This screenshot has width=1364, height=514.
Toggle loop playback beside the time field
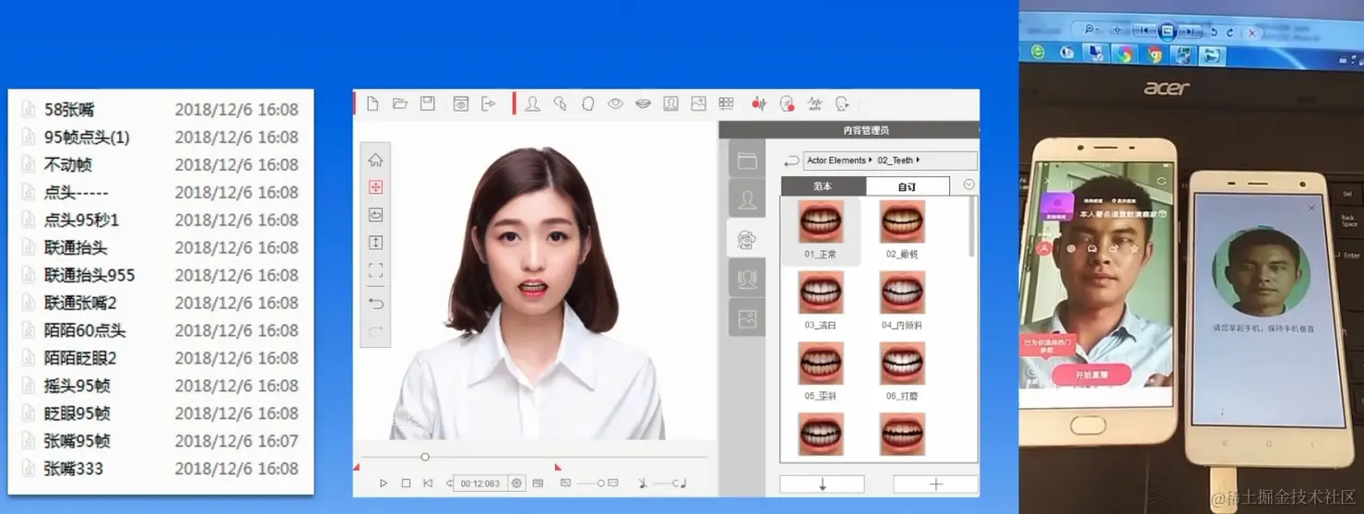[449, 483]
